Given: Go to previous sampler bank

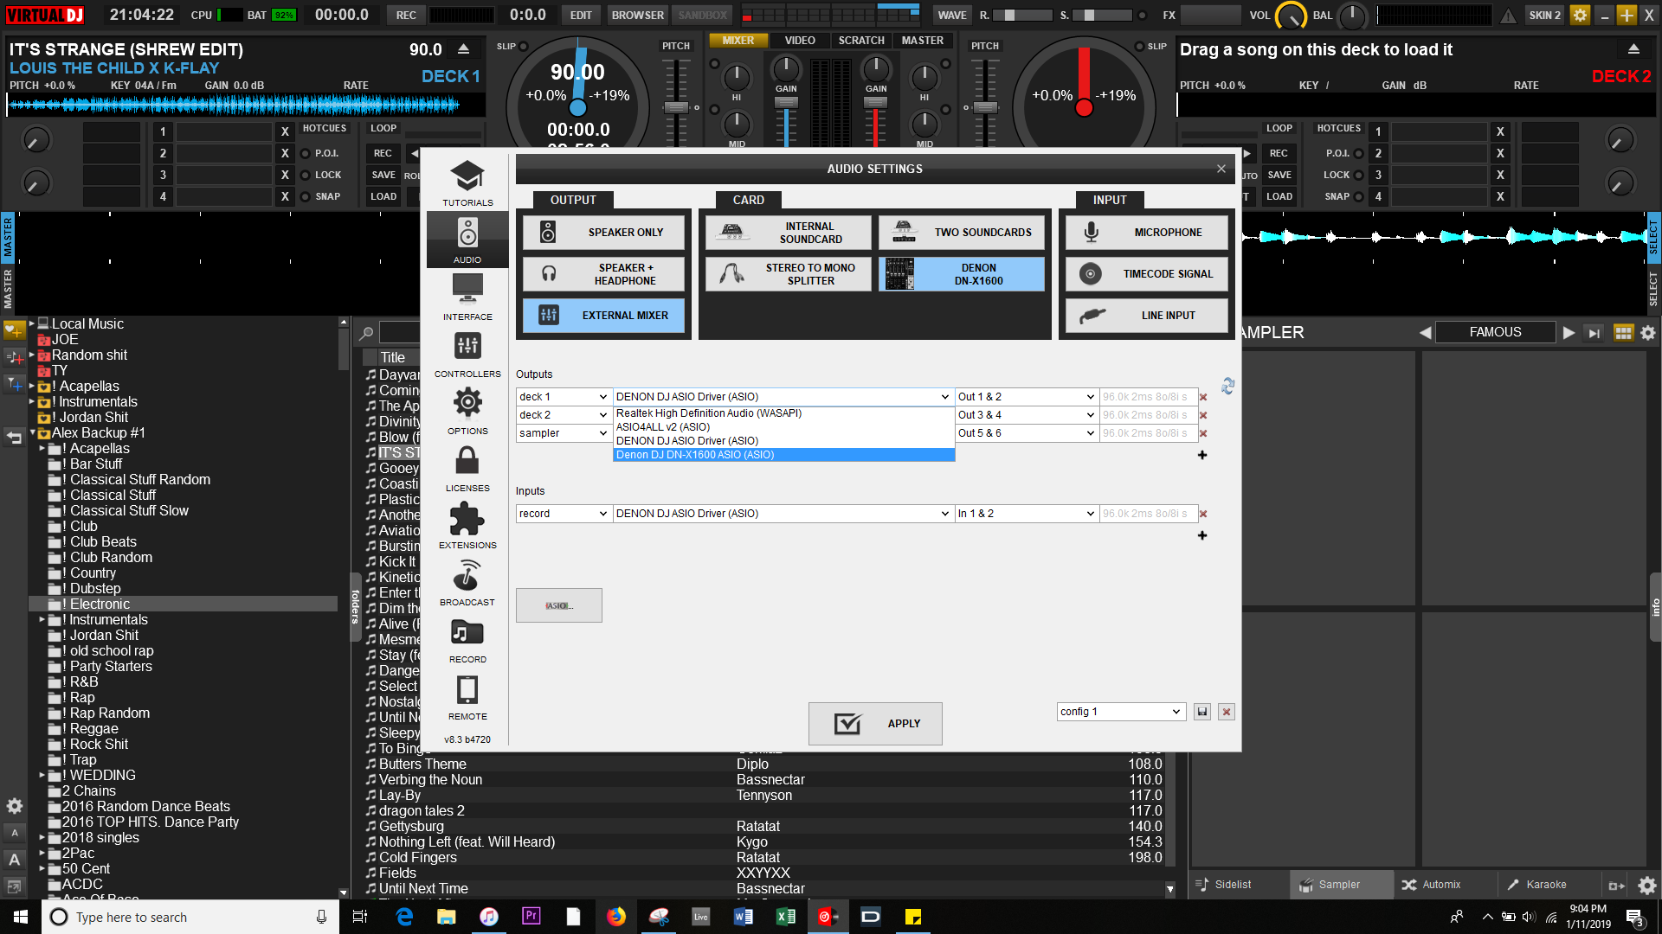Looking at the screenshot, I should (x=1425, y=333).
